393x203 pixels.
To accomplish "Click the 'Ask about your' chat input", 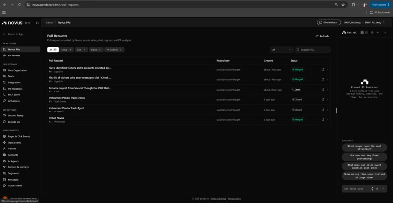I will pyautogui.click(x=355, y=189).
